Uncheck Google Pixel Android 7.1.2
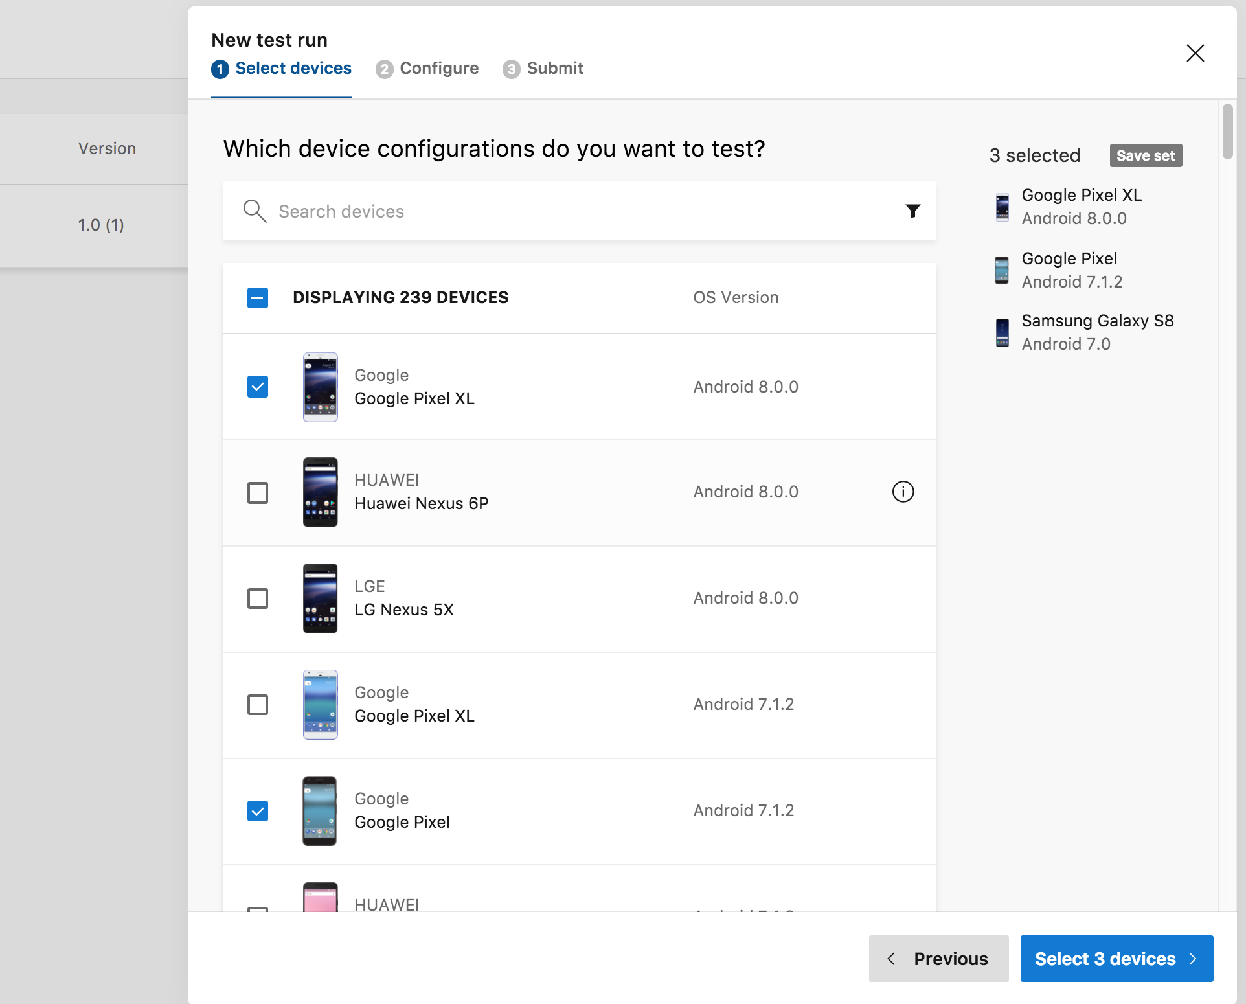1246x1004 pixels. point(258,811)
